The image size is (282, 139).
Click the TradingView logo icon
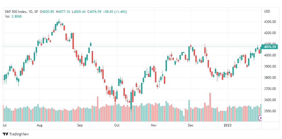[x=6, y=134]
